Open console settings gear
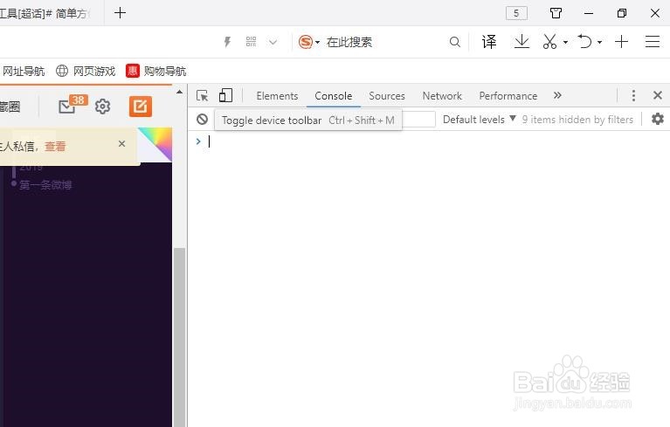The height and width of the screenshot is (427, 670). click(x=658, y=119)
